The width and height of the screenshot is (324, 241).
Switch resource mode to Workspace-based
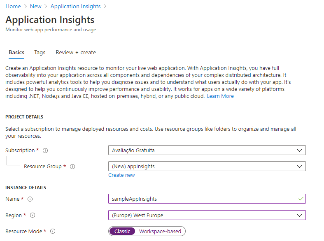(160, 231)
